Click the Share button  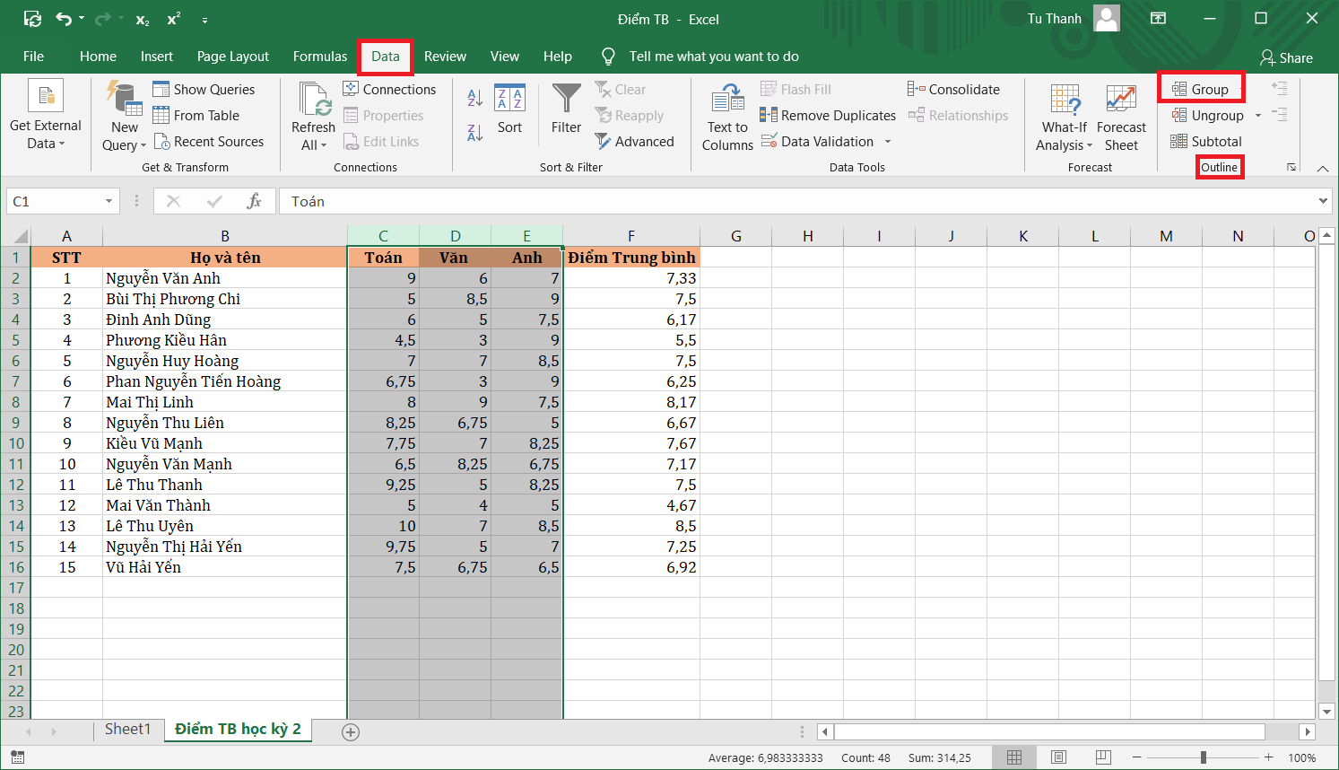click(1286, 57)
